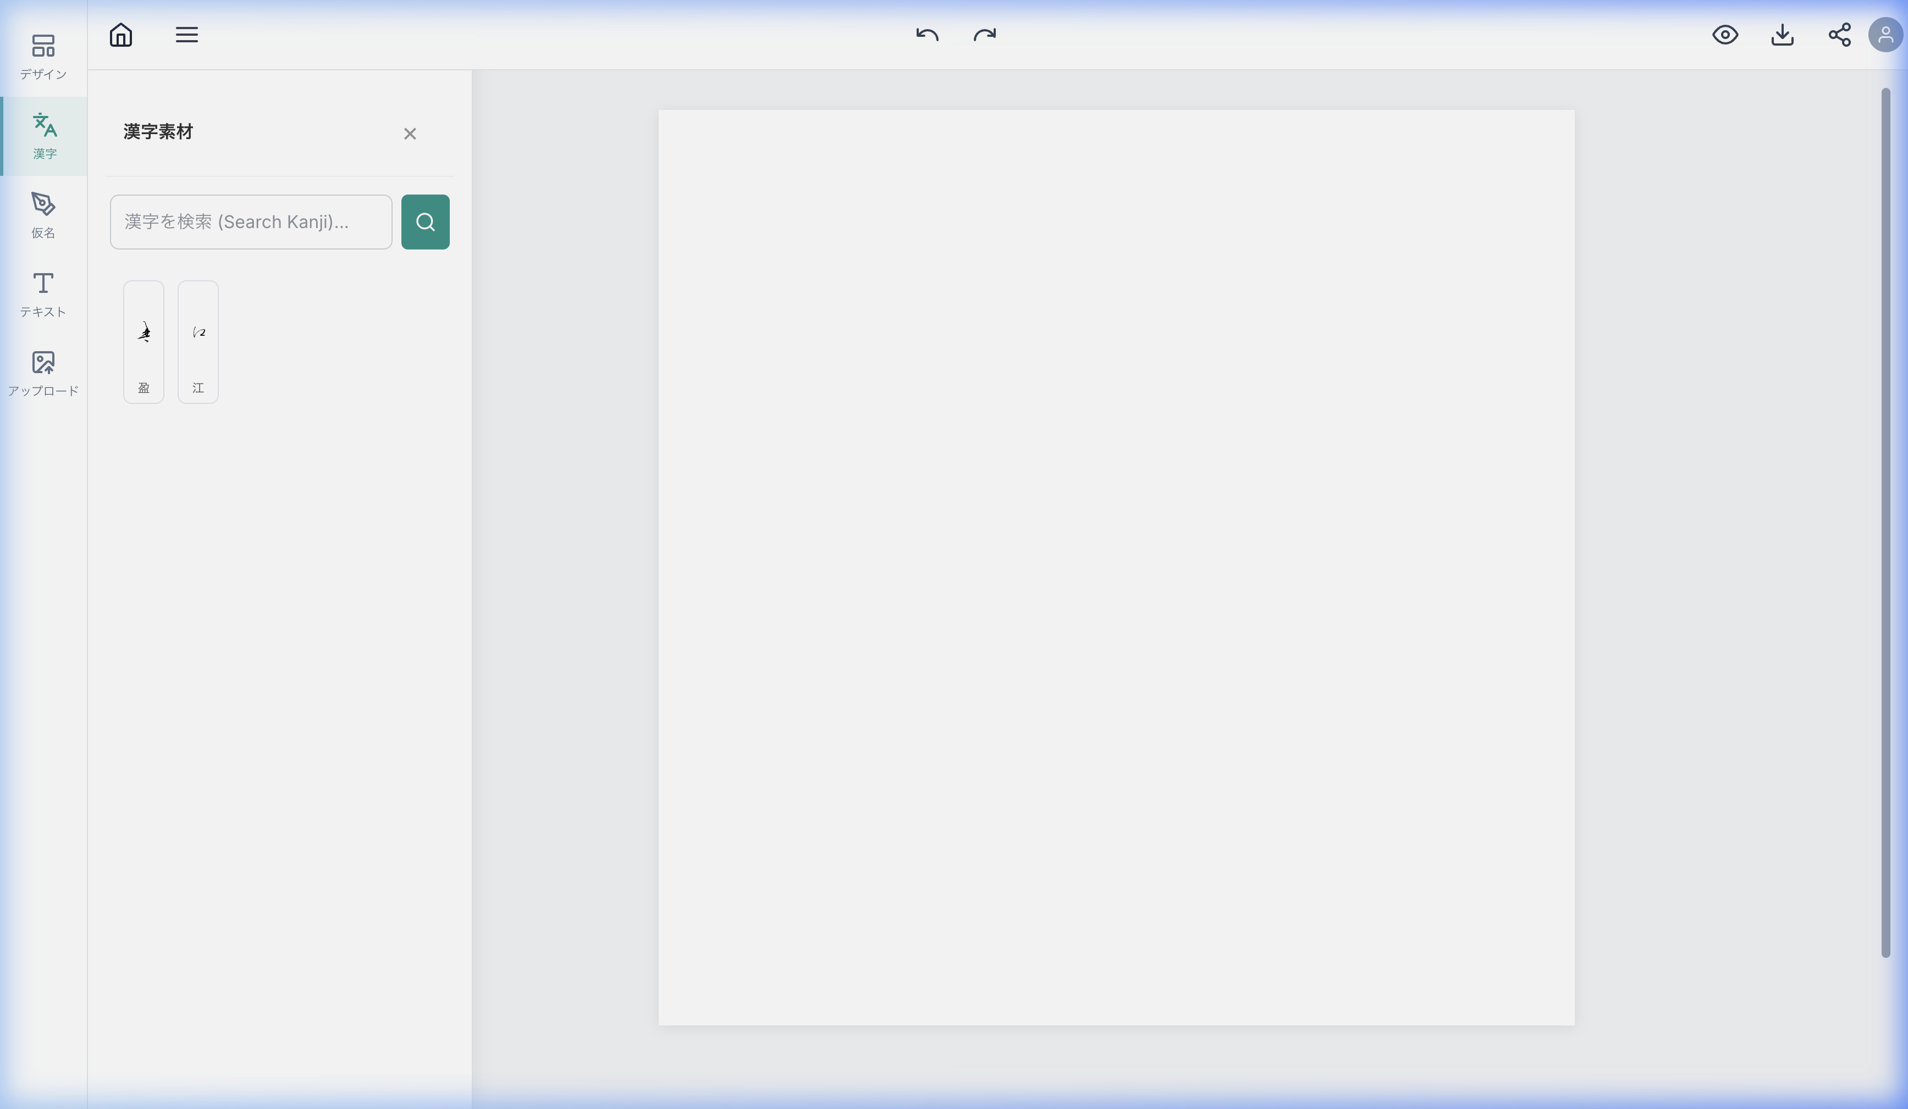The height and width of the screenshot is (1109, 1908).
Task: Open the user account avatar menu
Action: (1885, 35)
